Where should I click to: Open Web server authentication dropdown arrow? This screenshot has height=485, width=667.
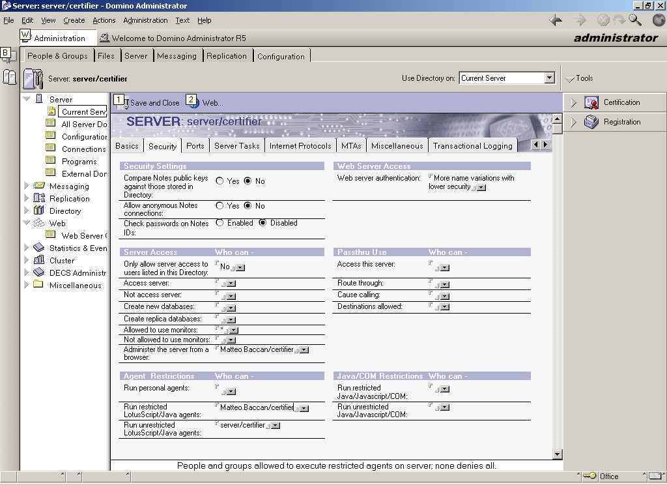pyautogui.click(x=481, y=188)
